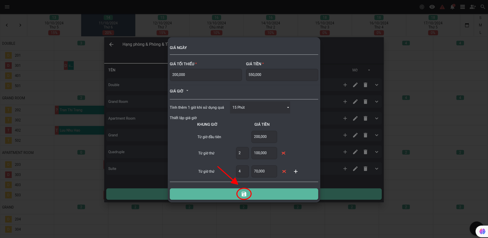Open the date picker calendar icon

[x=467, y=25]
